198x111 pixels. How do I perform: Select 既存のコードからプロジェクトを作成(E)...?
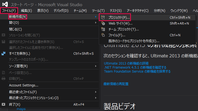click(147, 41)
